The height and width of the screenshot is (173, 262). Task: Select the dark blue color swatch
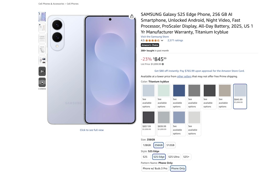179,90
